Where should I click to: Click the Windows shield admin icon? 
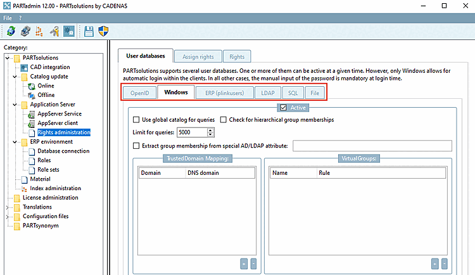(104, 31)
